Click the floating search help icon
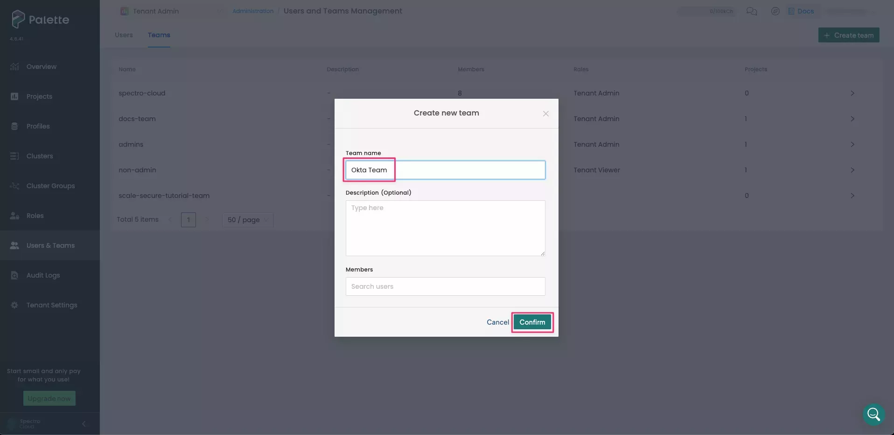This screenshot has width=894, height=435. pyautogui.click(x=873, y=414)
